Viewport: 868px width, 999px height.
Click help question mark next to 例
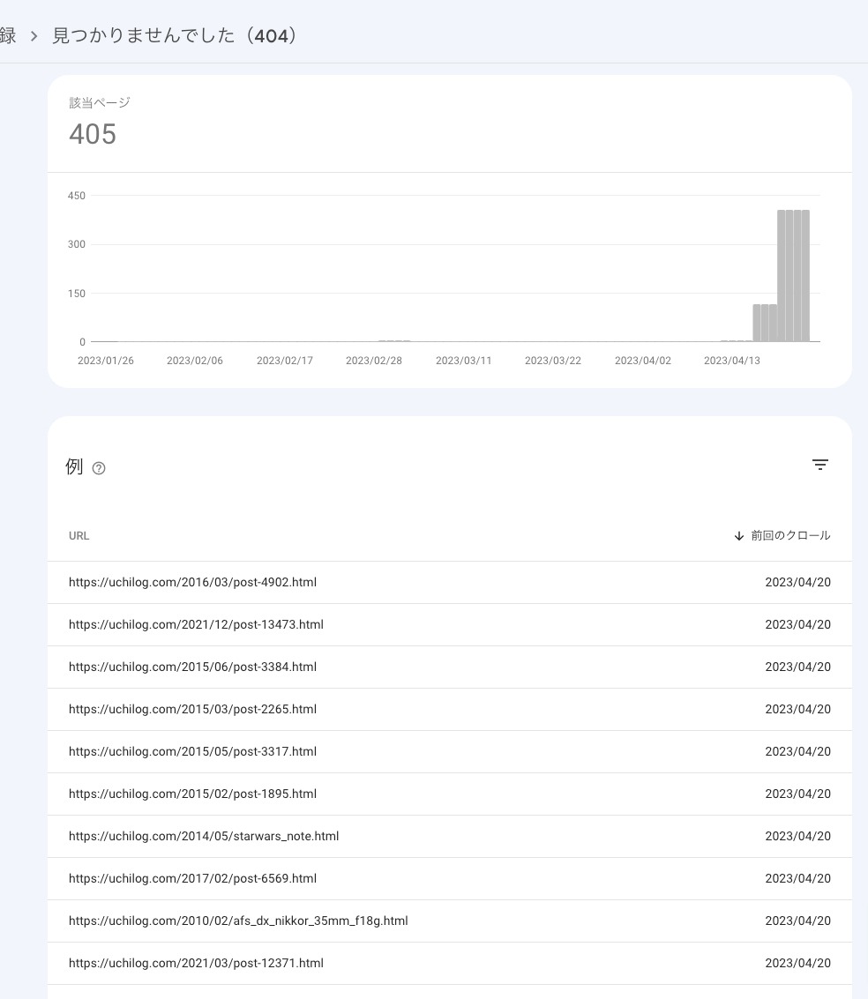[99, 468]
